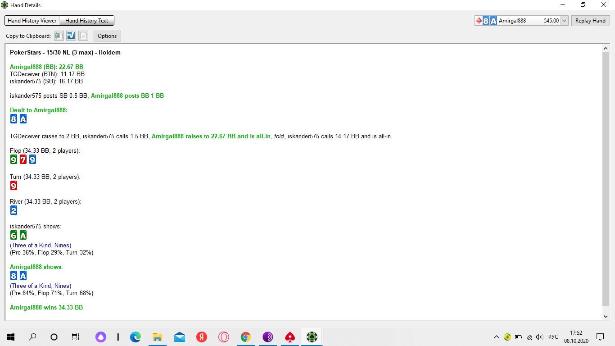Open volume control in system tray

point(540,337)
